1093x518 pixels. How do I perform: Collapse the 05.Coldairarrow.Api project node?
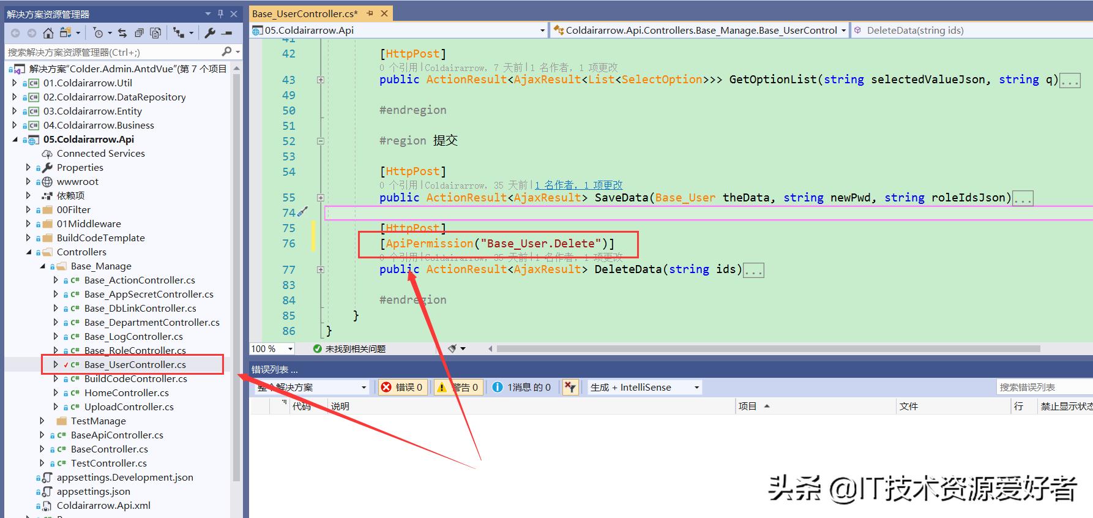pos(15,140)
